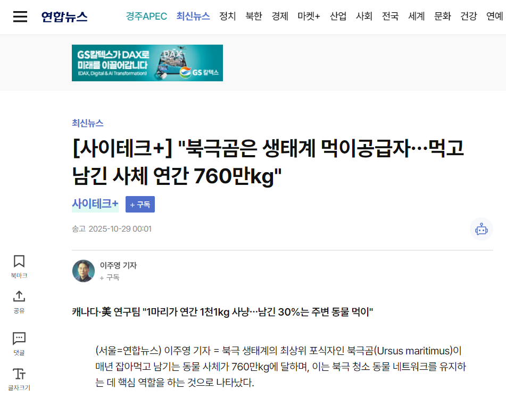The width and height of the screenshot is (506, 407).
Task: Open the 세계 news section
Action: [416, 16]
